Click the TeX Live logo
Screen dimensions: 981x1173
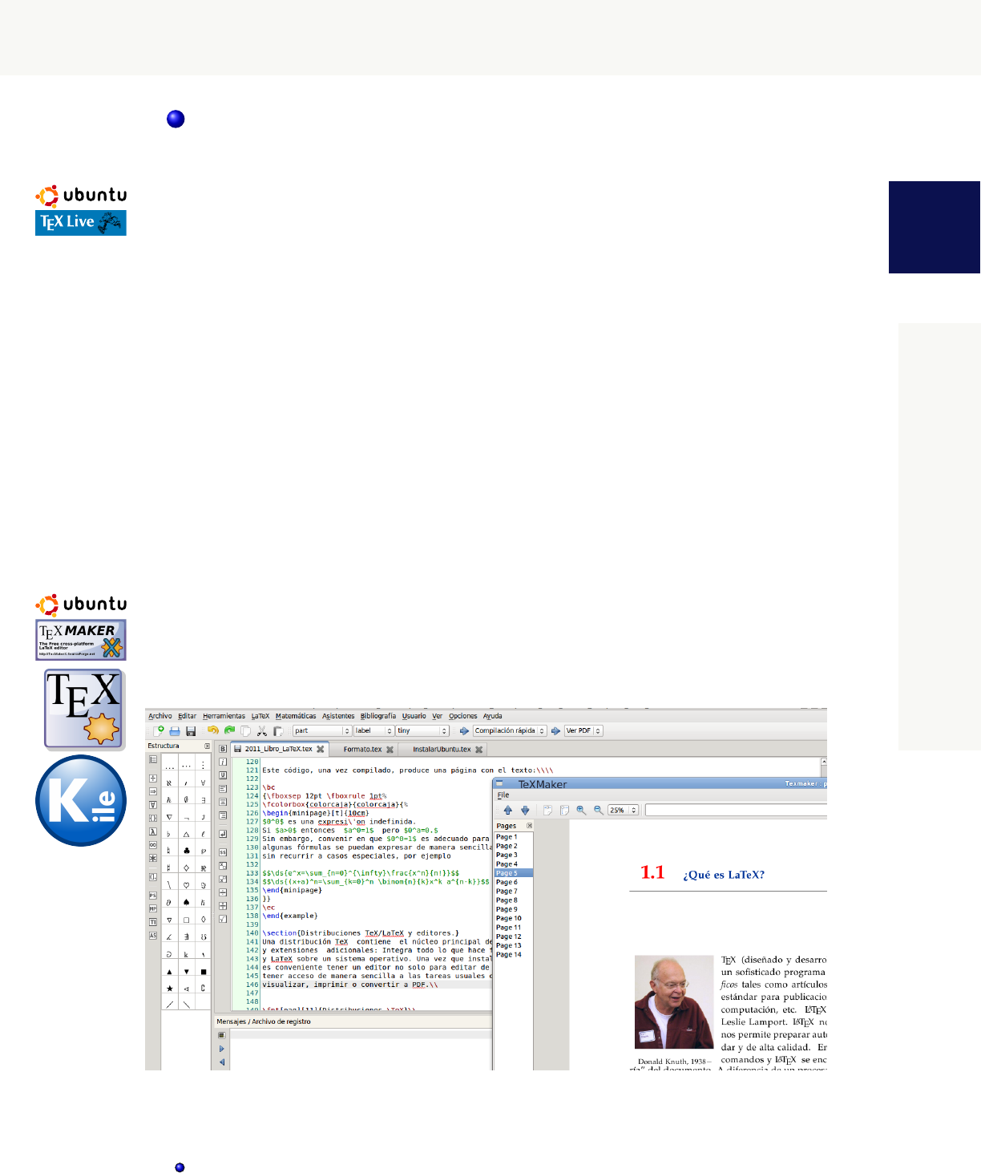tap(81, 223)
